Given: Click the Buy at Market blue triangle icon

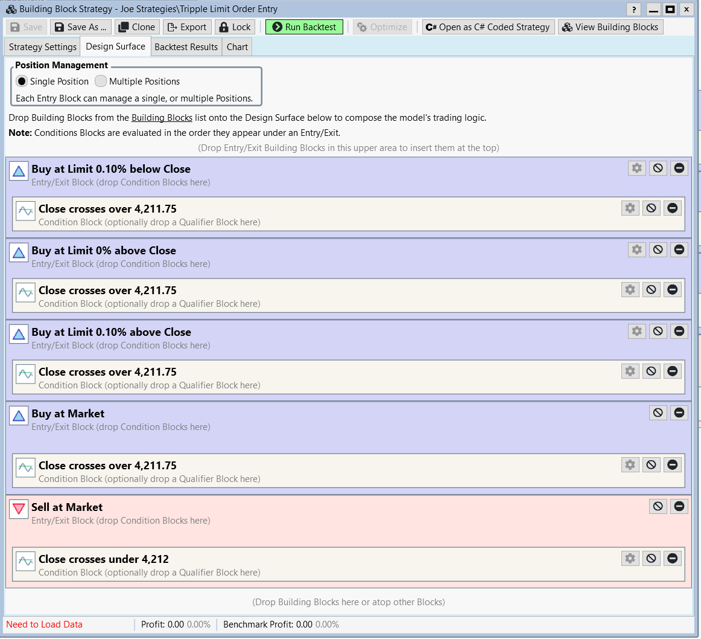Looking at the screenshot, I should tap(19, 416).
